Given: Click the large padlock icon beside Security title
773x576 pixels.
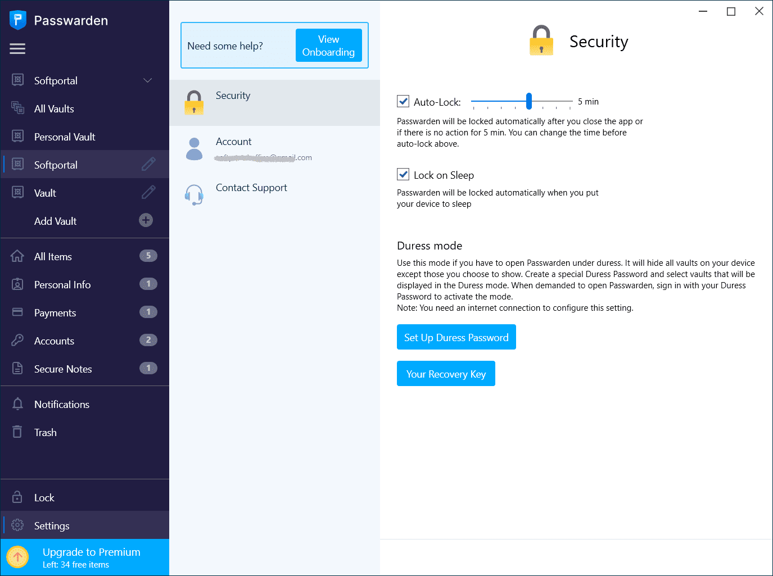Looking at the screenshot, I should click(x=541, y=40).
